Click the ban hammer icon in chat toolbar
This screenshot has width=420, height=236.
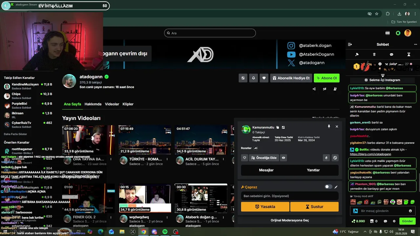[x=357, y=54]
